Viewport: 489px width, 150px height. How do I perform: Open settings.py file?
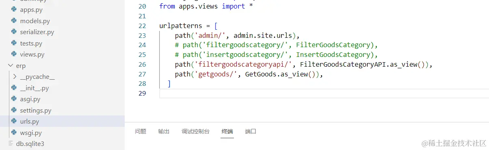click(x=36, y=110)
